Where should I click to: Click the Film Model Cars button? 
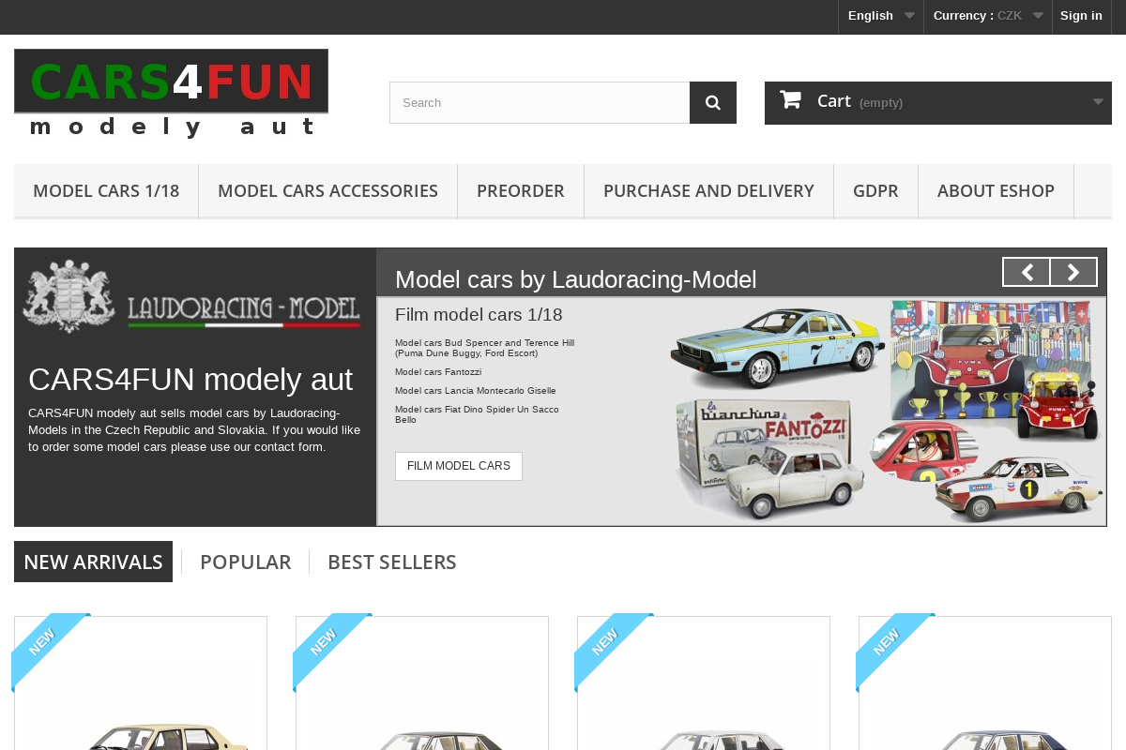(459, 466)
